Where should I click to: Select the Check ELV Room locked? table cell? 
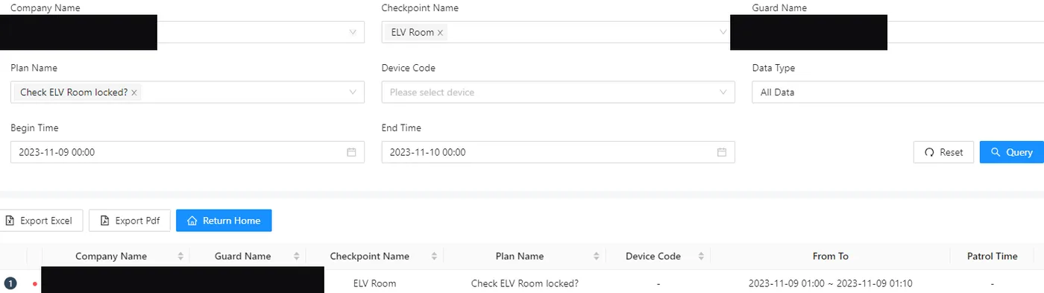[525, 283]
